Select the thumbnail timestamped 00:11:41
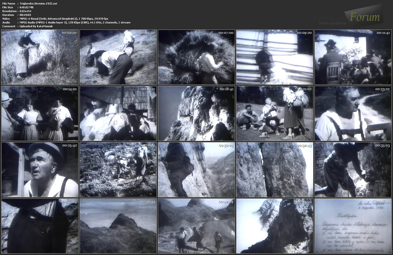 353,57
